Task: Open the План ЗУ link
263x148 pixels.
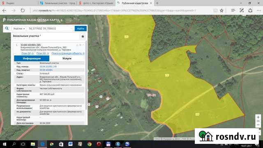Action: pyautogui.click(x=28, y=53)
